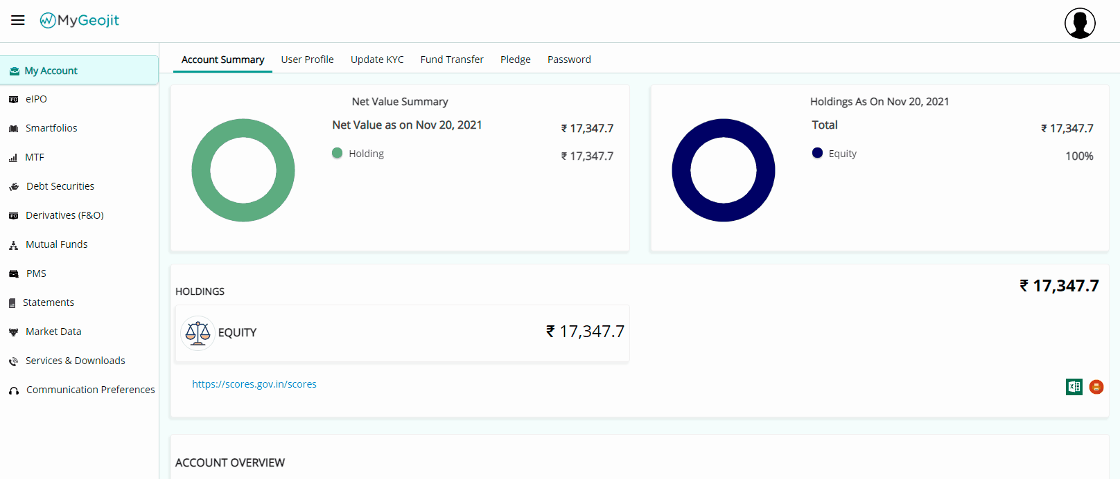Click the ACCOUNT OVERVIEW heading
The image size is (1120, 479).
[x=230, y=463]
